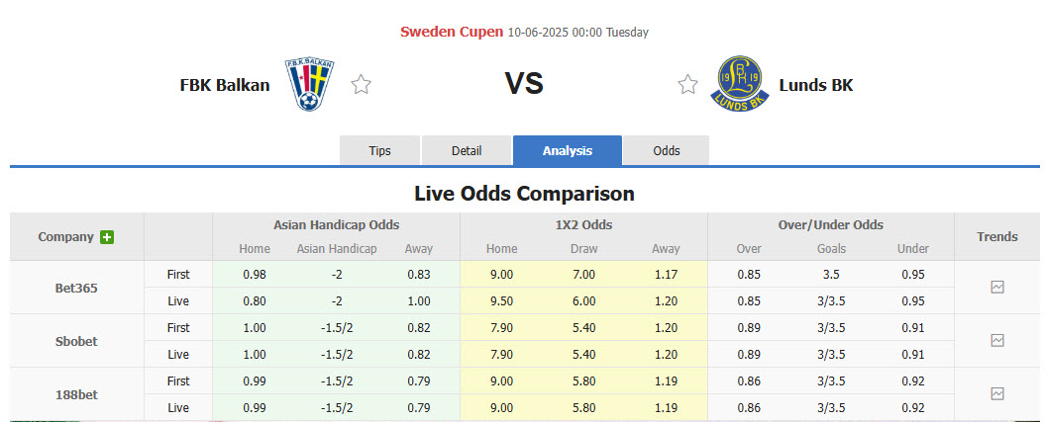Add a company with the green plus icon
Image resolution: width=1045 pixels, height=422 pixels.
[x=107, y=237]
